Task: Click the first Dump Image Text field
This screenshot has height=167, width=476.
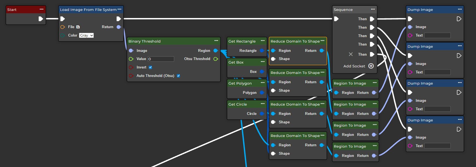Action: click(437, 35)
